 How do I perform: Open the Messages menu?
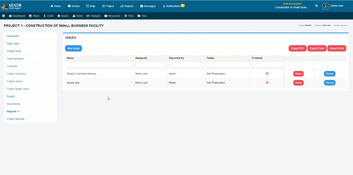(x=148, y=6)
